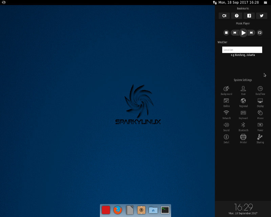Launch Firefox from the dock

click(x=118, y=210)
